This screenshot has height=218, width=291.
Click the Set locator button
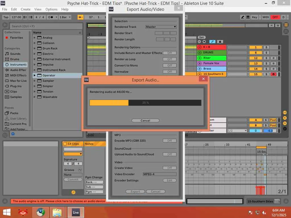point(201,37)
